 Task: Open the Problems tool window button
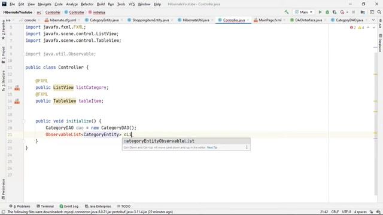pyautogui.click(x=20, y=206)
